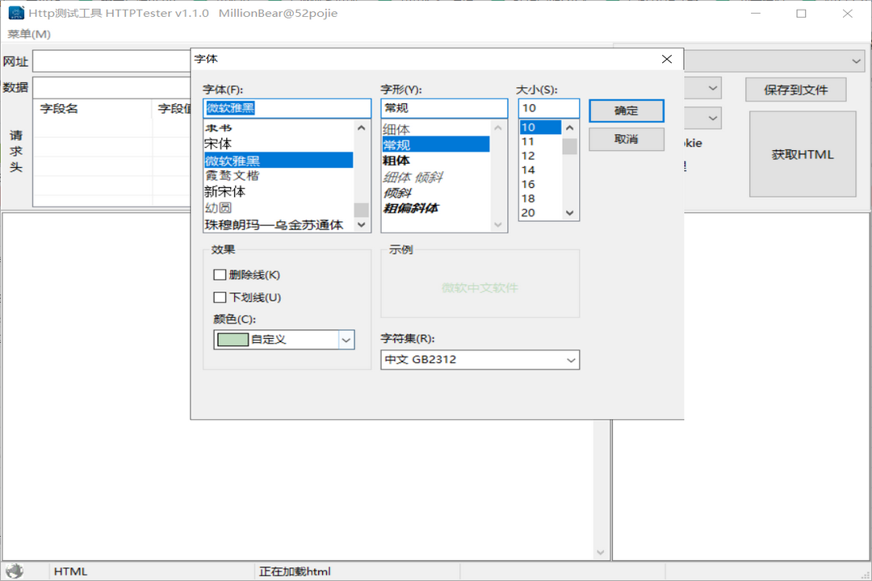872x581 pixels.
Task: Select 霞鹜文楷 in the font list
Action: click(234, 176)
